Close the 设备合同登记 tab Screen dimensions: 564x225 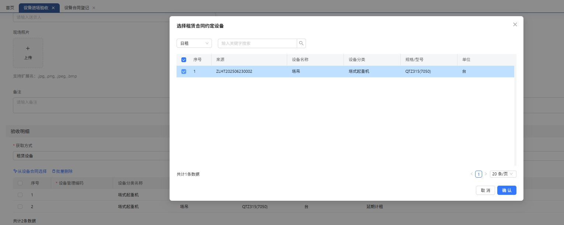[x=94, y=8]
